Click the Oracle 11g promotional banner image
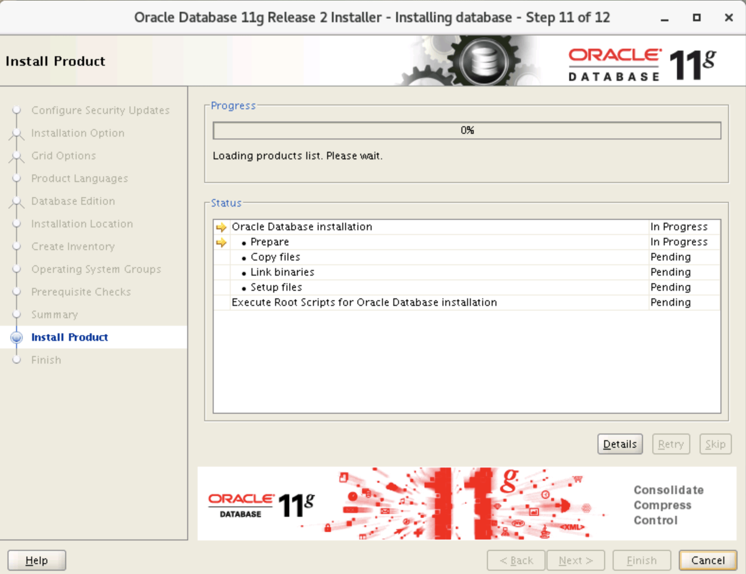Image resolution: width=746 pixels, height=574 pixels. tap(467, 504)
